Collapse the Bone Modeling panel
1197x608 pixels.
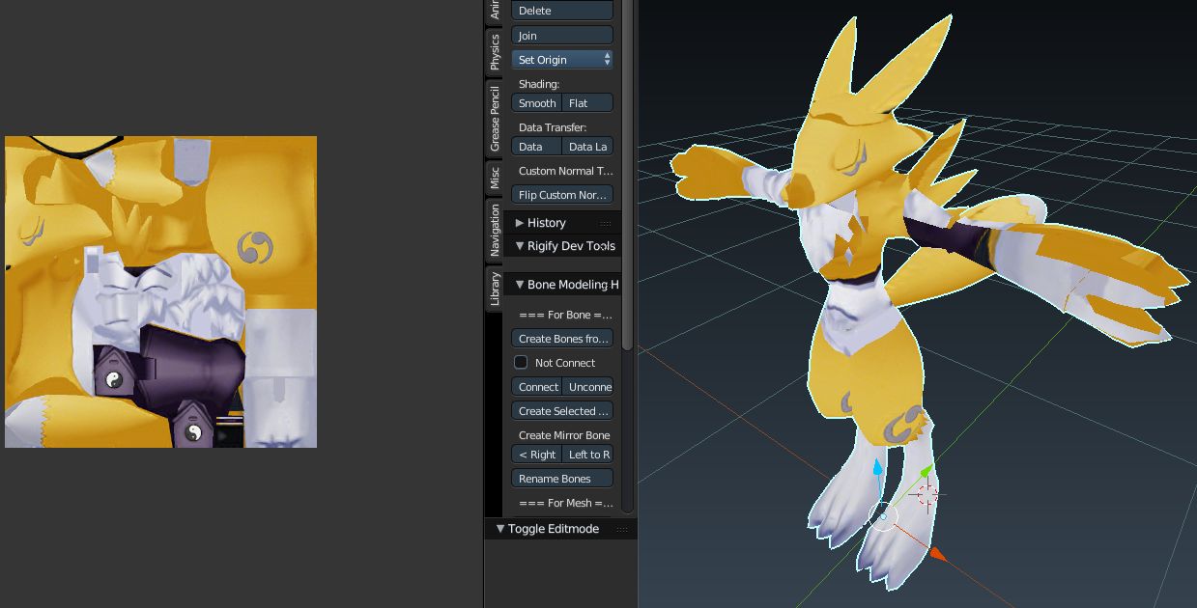[521, 285]
